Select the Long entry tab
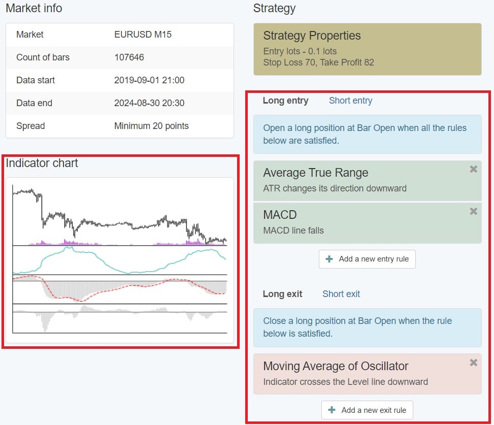The height and width of the screenshot is (425, 494). (285, 101)
